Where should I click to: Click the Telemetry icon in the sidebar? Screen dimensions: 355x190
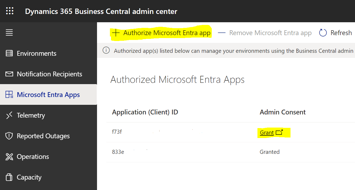pyautogui.click(x=9, y=115)
